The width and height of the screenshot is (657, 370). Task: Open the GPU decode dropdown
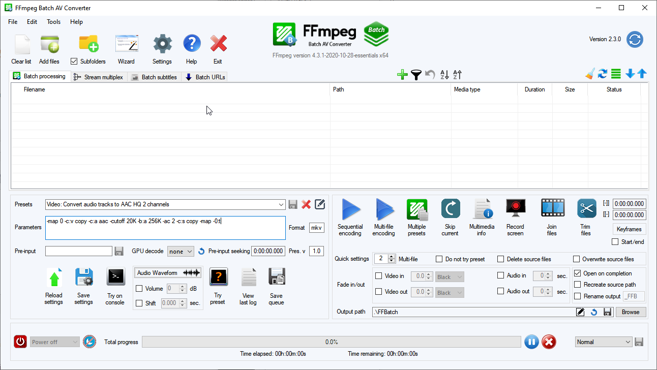[x=181, y=251]
